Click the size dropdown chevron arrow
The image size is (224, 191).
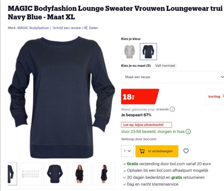(x=222, y=77)
